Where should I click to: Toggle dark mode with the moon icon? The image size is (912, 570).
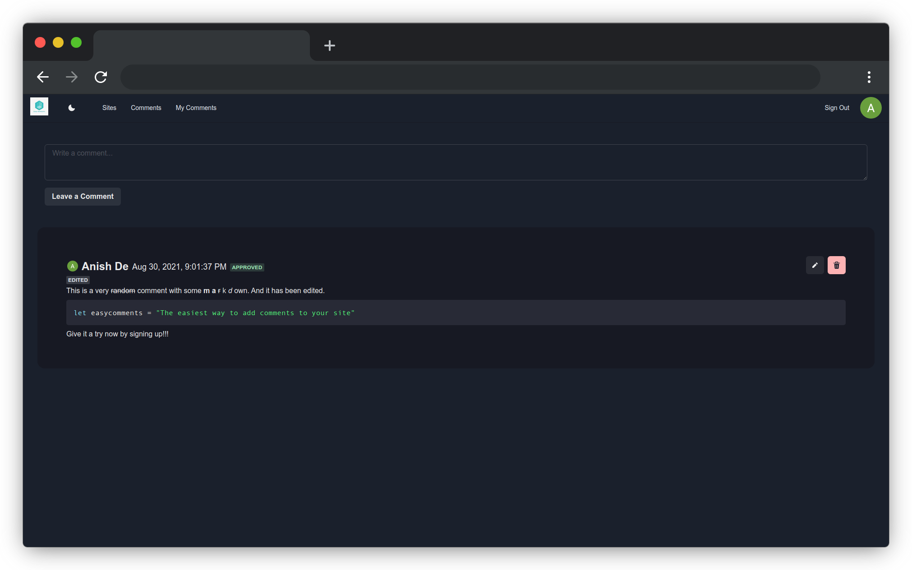click(x=72, y=108)
